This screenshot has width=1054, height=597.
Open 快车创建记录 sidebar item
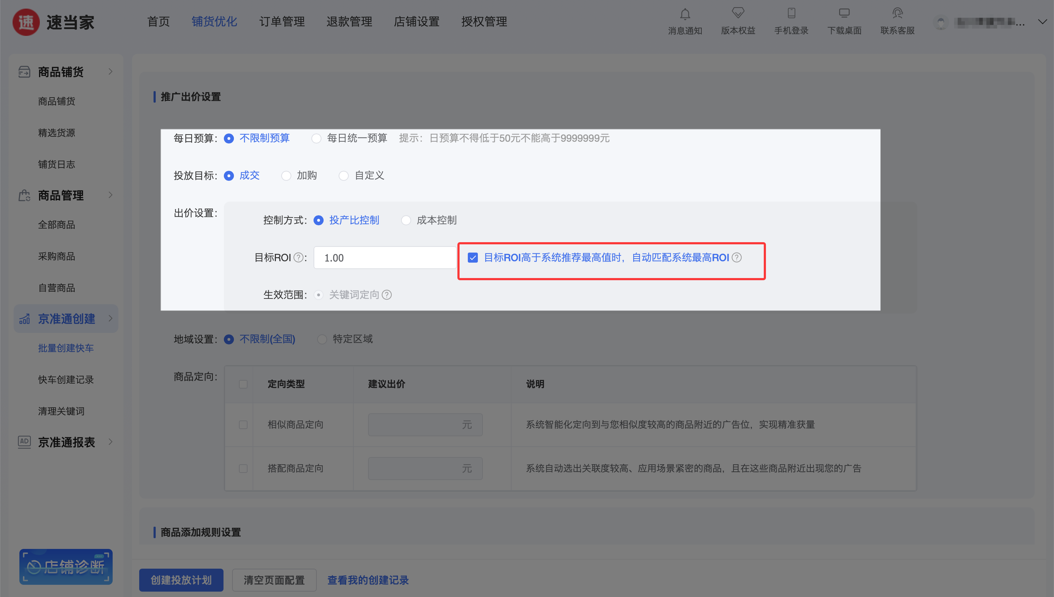(66, 380)
